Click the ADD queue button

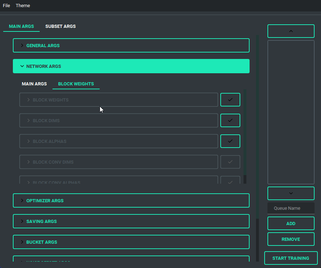(291, 224)
